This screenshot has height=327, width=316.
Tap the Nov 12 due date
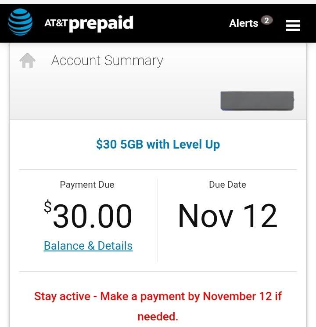point(227,216)
